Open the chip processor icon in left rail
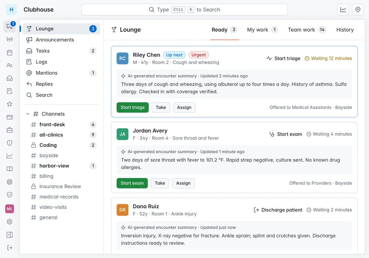 coord(10,182)
